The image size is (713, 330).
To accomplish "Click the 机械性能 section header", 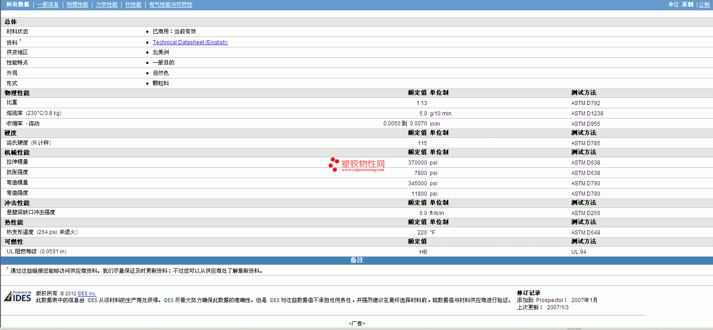I will click(17, 152).
